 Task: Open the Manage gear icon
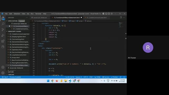3,73
